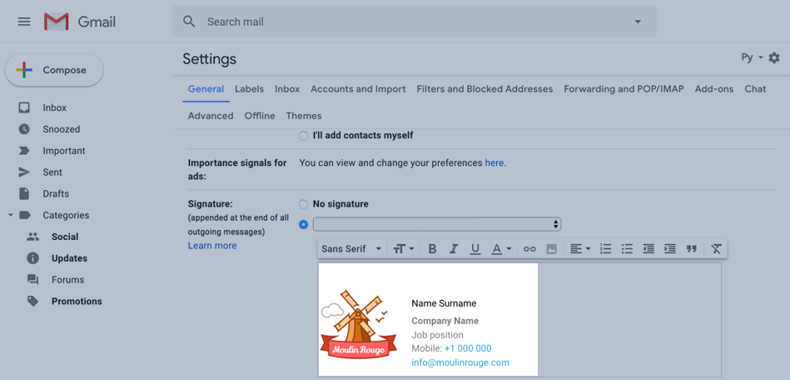Open the Accounts and Import tab
This screenshot has height=380, width=790.
tap(358, 89)
